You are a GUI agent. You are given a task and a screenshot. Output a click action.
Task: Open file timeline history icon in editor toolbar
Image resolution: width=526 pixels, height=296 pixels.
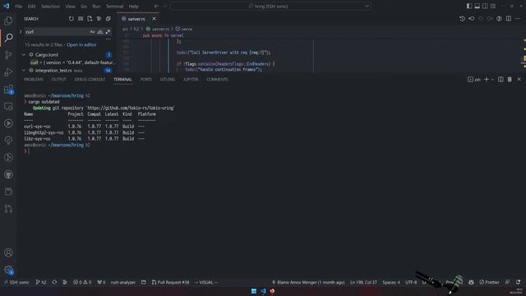click(462, 19)
